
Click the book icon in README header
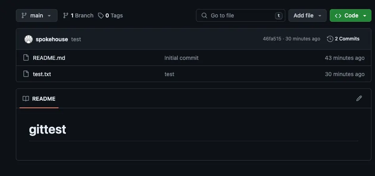pyautogui.click(x=26, y=99)
